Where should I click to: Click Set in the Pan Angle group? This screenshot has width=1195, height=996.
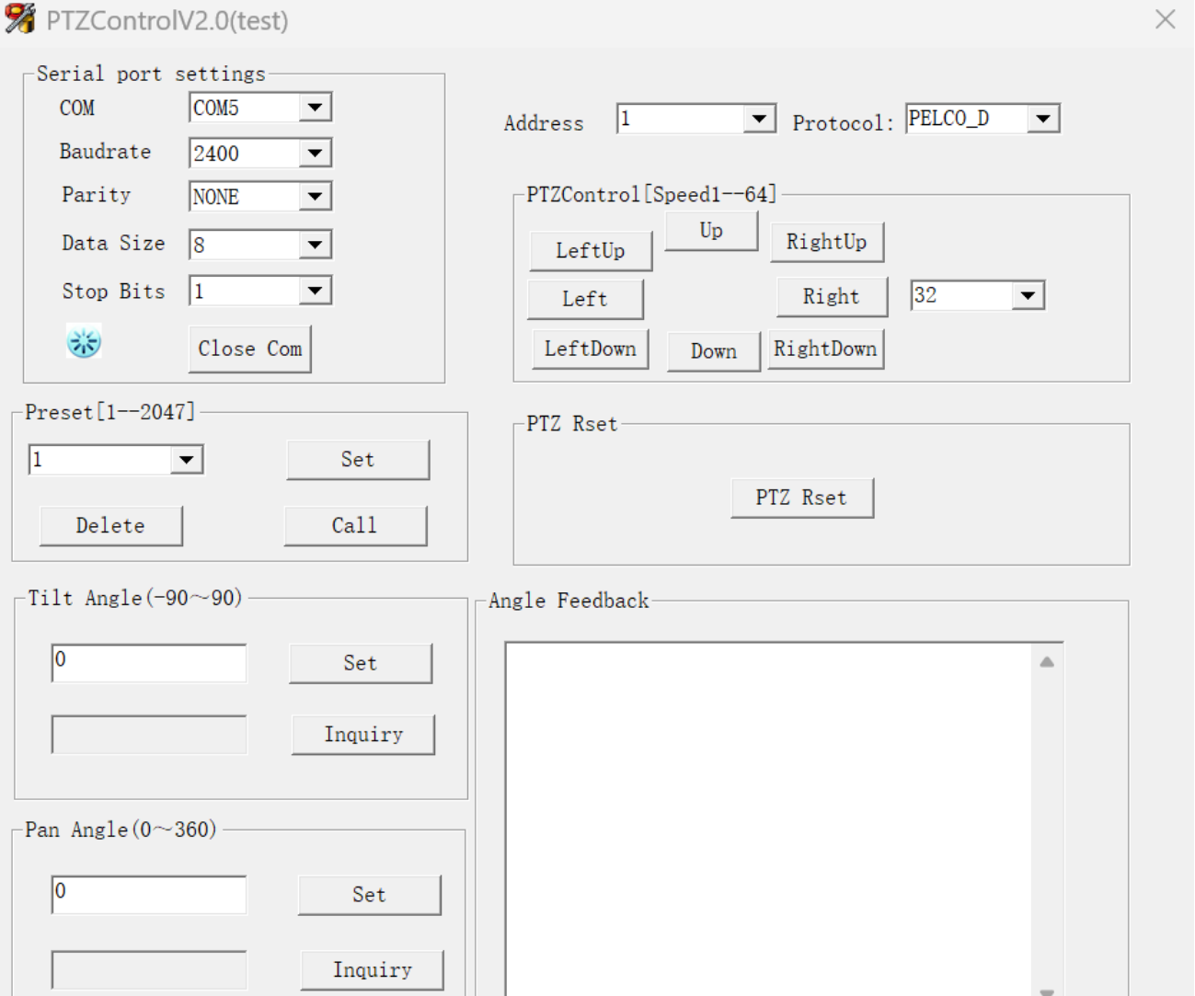(370, 895)
